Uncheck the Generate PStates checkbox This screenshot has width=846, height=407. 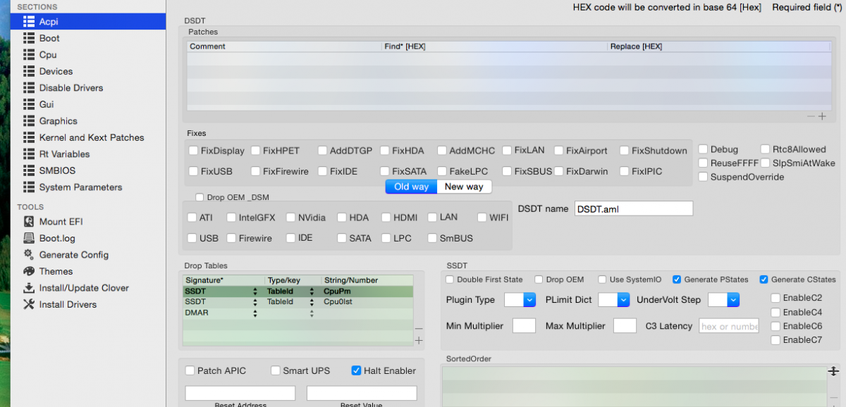point(677,280)
